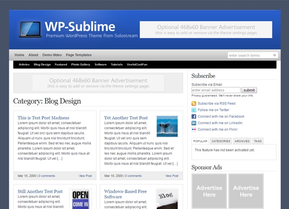Screen dimensions: 289x209
Task: Switch to the Tags tab
Action: pyautogui.click(x=258, y=141)
